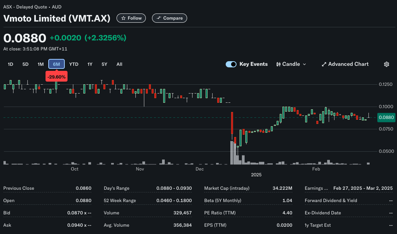Click the red -29.60% change badge
Screen dimensions: 397x234
(56, 77)
